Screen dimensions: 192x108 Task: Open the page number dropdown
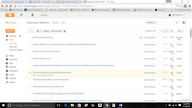pyautogui.click(x=166, y=31)
